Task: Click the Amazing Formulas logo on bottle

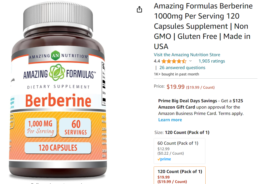Action: click(59, 73)
